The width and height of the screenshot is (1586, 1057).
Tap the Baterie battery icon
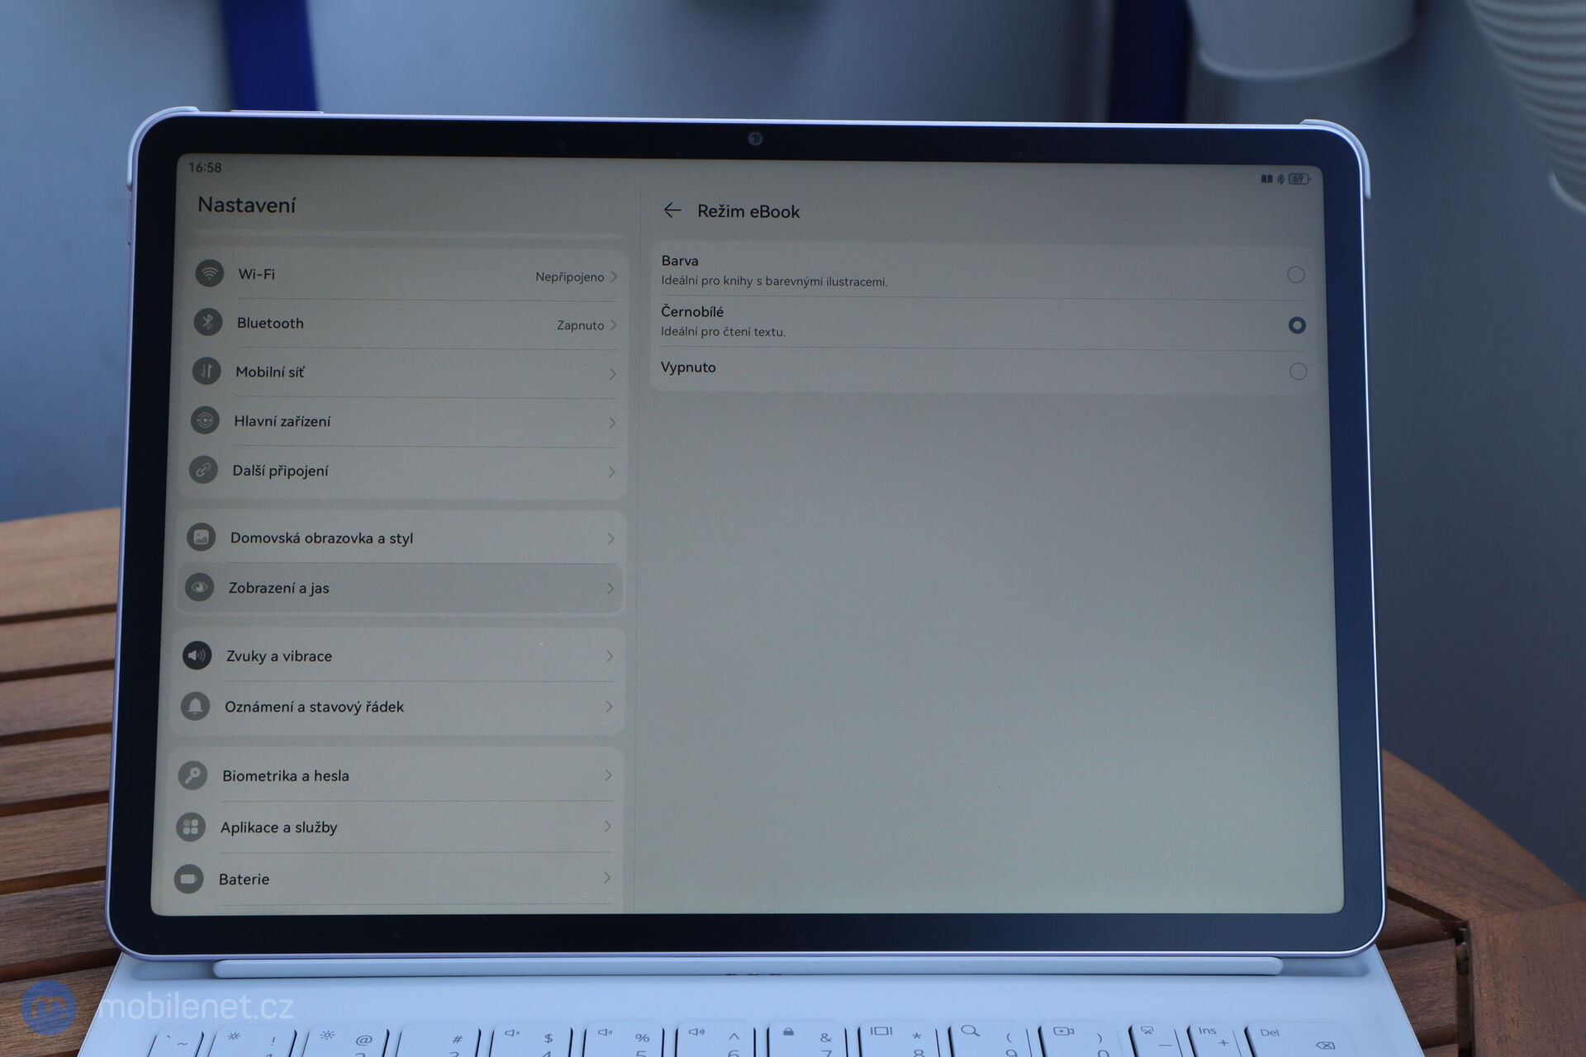tap(189, 879)
